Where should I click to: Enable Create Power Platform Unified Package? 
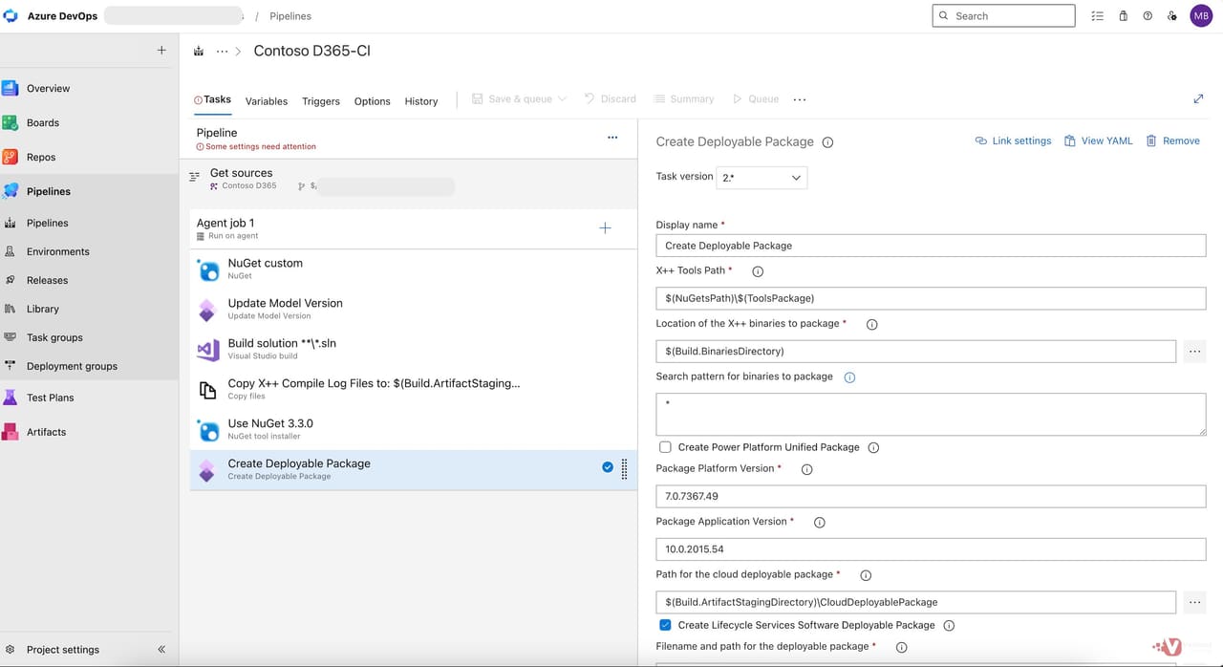[665, 447]
